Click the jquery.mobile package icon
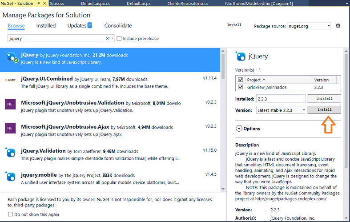This screenshot has width=350, height=222. tap(10, 176)
